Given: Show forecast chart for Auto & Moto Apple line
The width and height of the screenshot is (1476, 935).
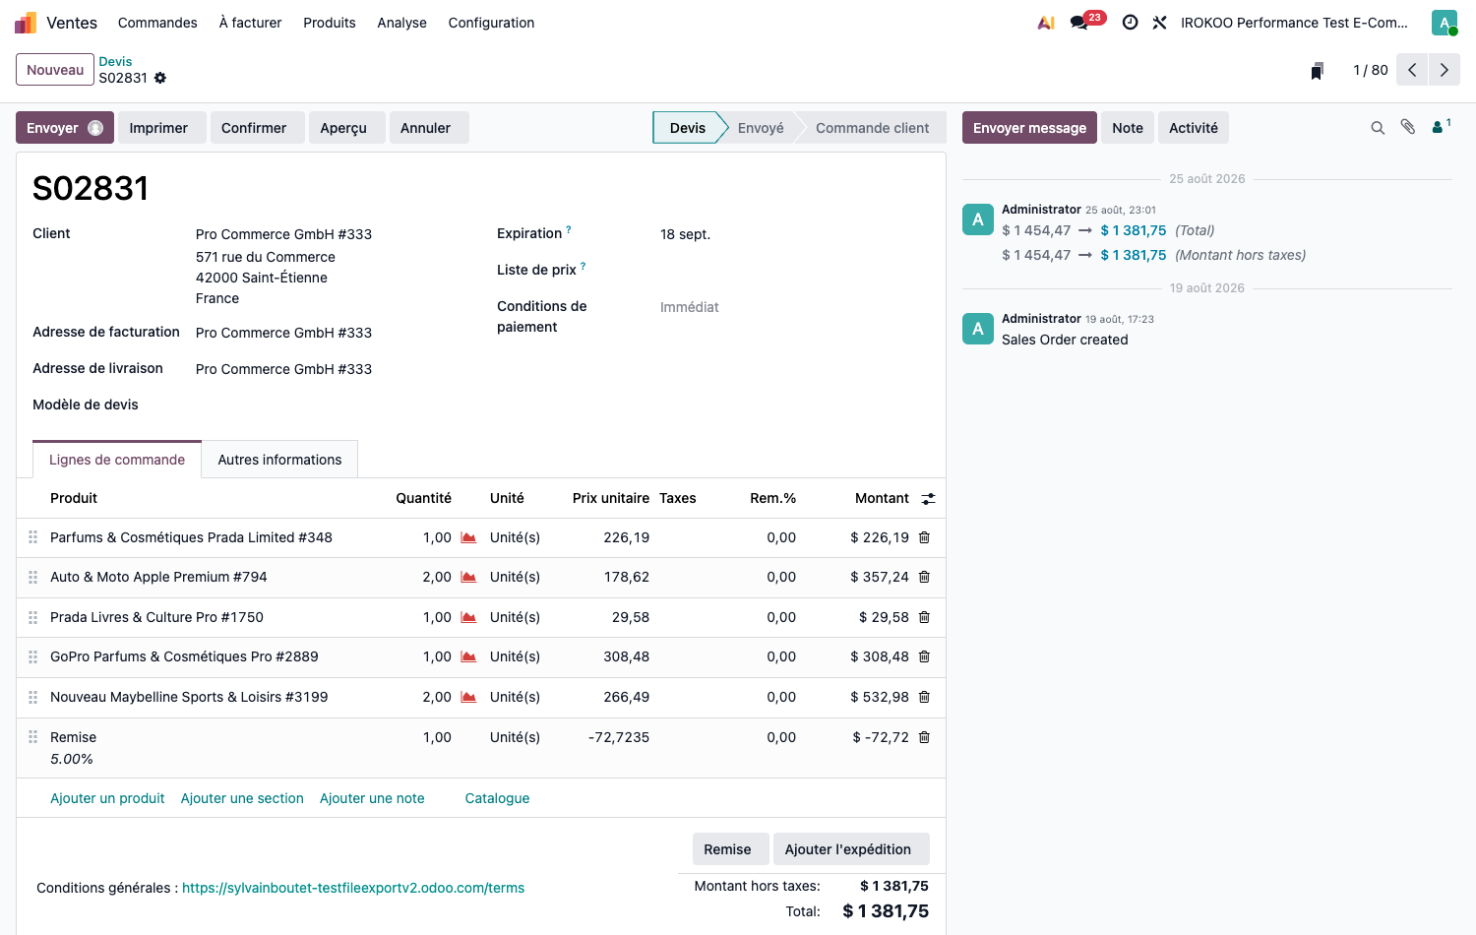Looking at the screenshot, I should coord(468,577).
